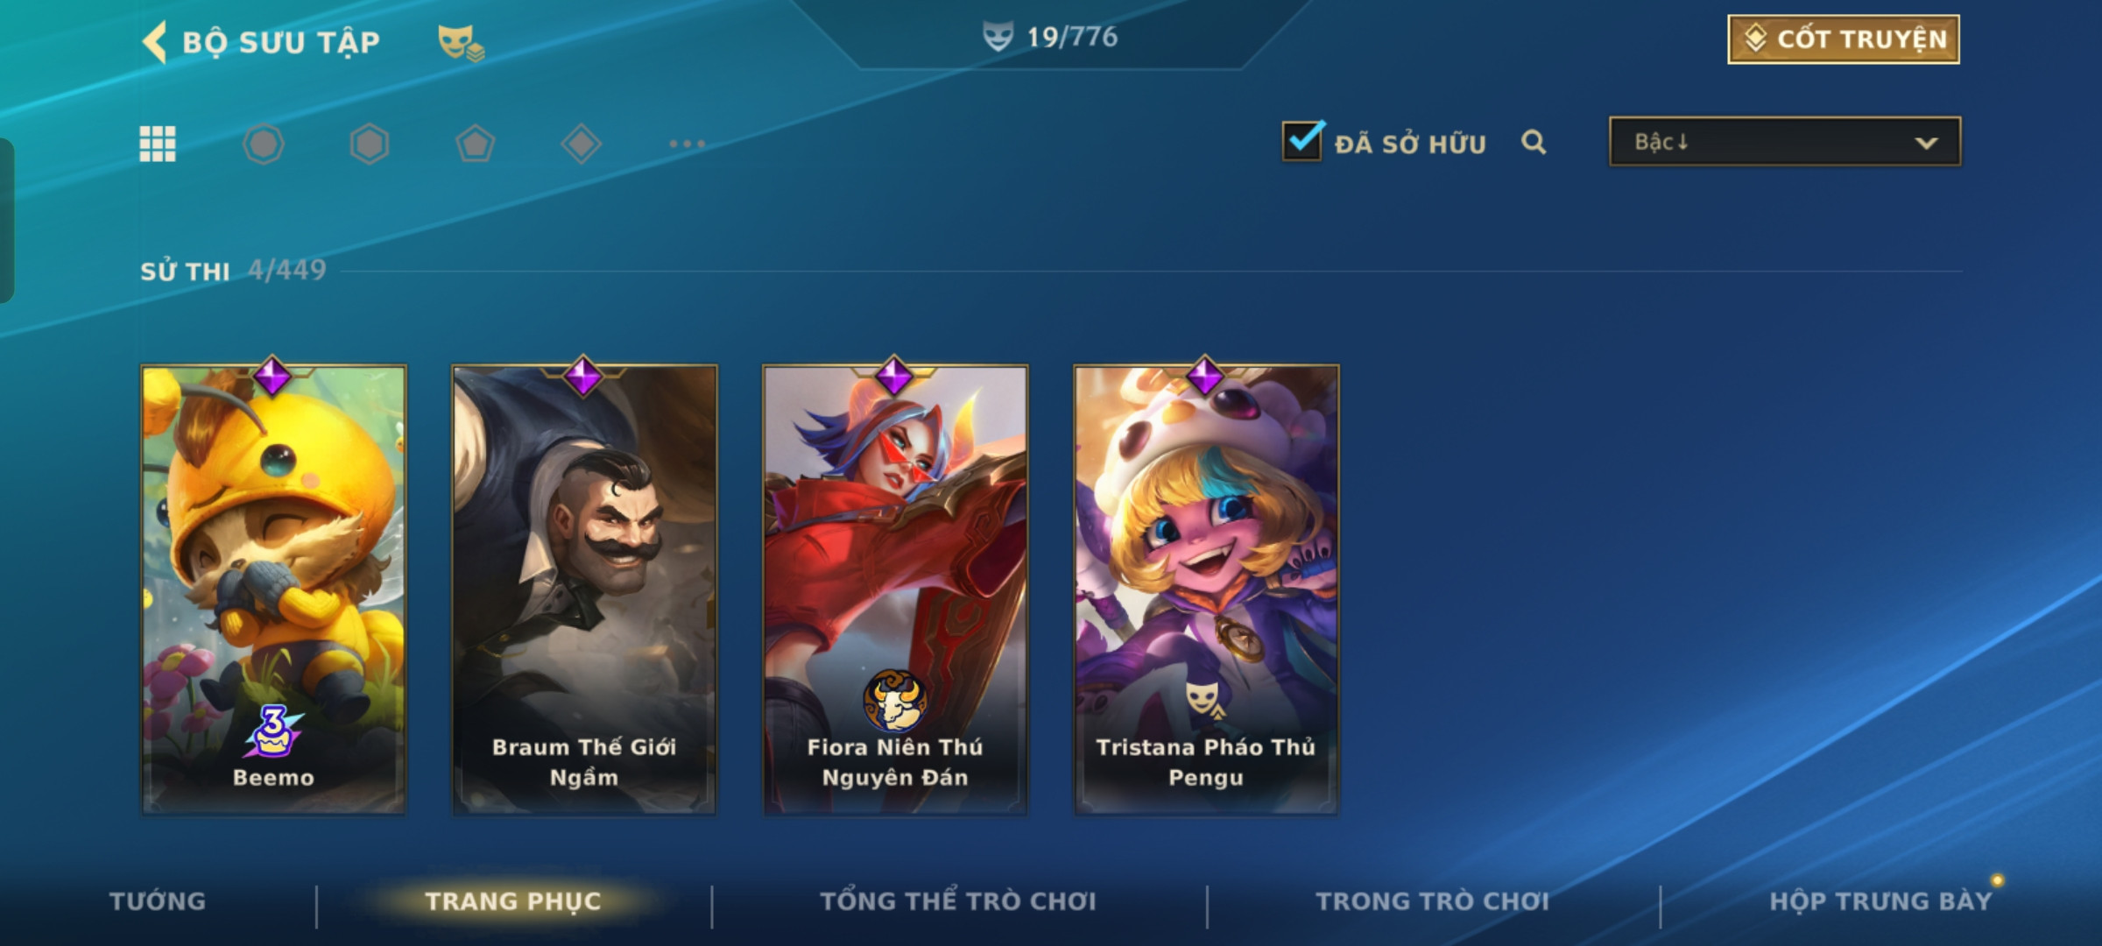Switch to the Tướng tab
The image size is (2102, 946).
point(158,901)
